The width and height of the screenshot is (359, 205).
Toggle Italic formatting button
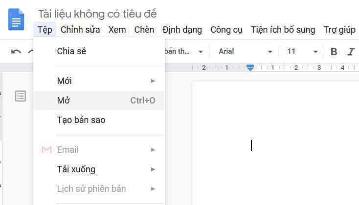point(351,51)
